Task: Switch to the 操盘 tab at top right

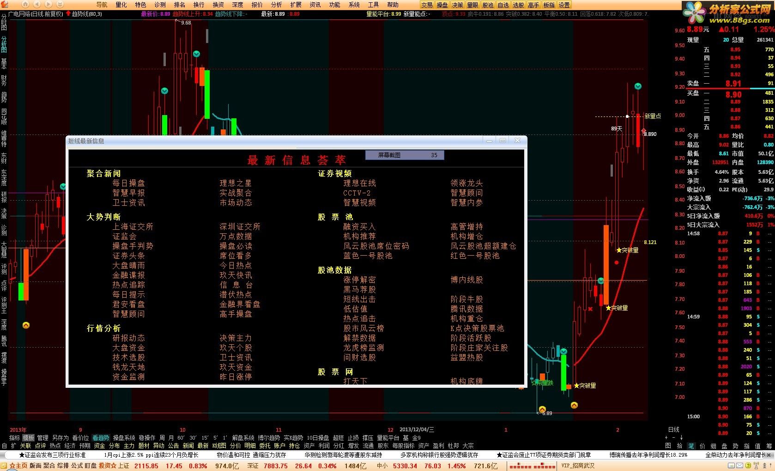Action: tap(442, 5)
